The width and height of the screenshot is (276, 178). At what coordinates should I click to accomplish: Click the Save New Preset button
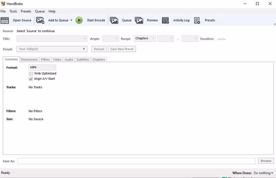pos(122,49)
